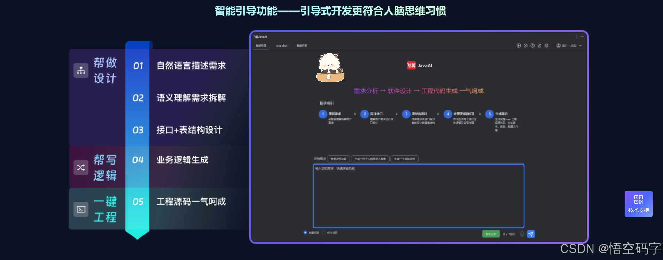Click the 需求分析→软件设计→工程代码生成 slogan text
The width and height of the screenshot is (663, 260).
coord(419,91)
